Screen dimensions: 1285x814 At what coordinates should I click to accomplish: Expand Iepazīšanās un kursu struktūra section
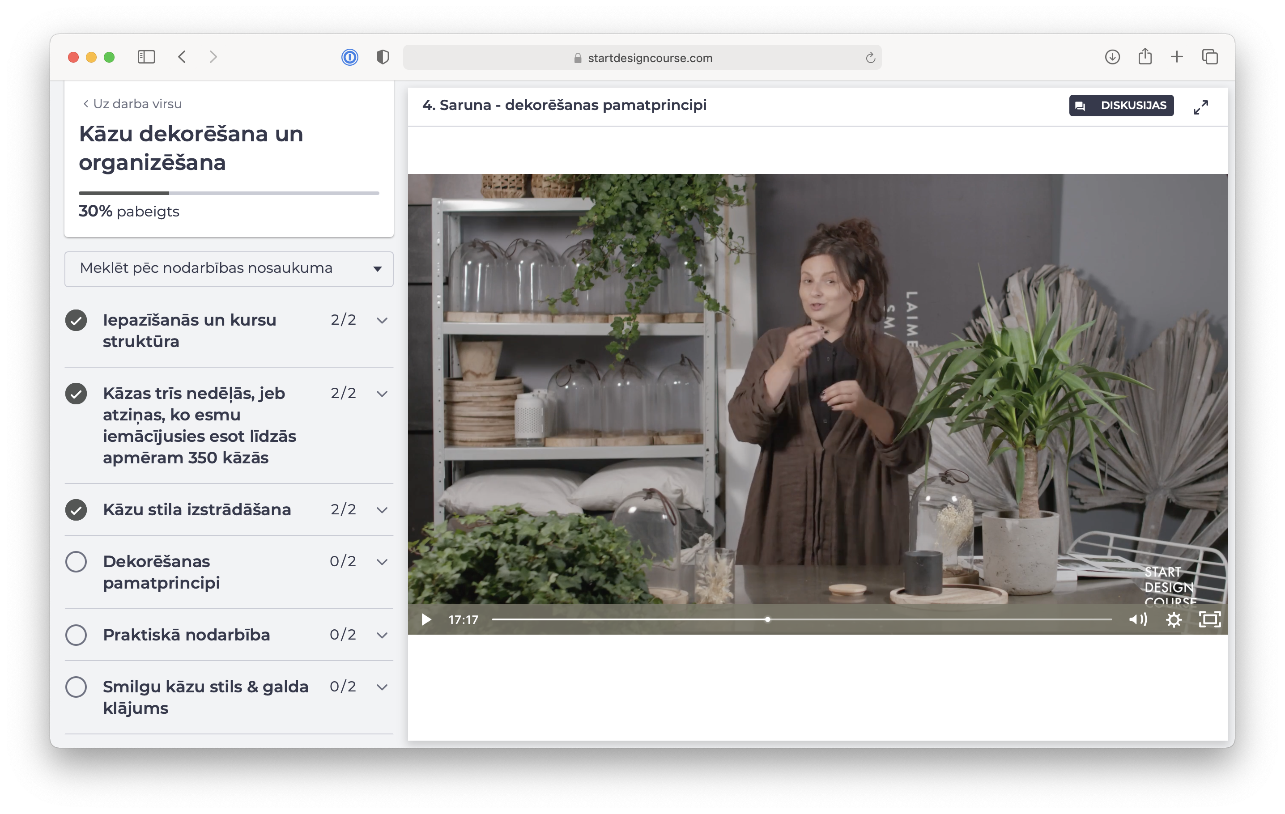coord(382,320)
